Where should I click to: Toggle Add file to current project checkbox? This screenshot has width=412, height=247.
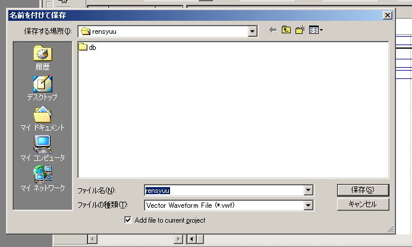pyautogui.click(x=128, y=220)
